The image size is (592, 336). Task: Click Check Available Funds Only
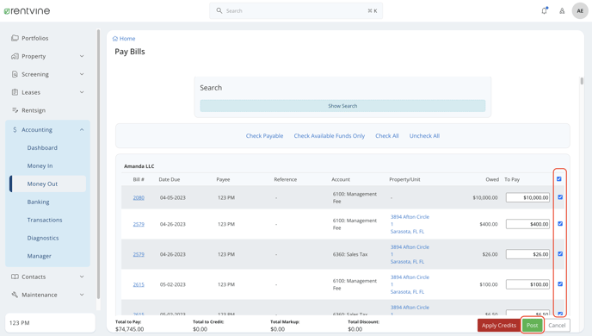330,135
